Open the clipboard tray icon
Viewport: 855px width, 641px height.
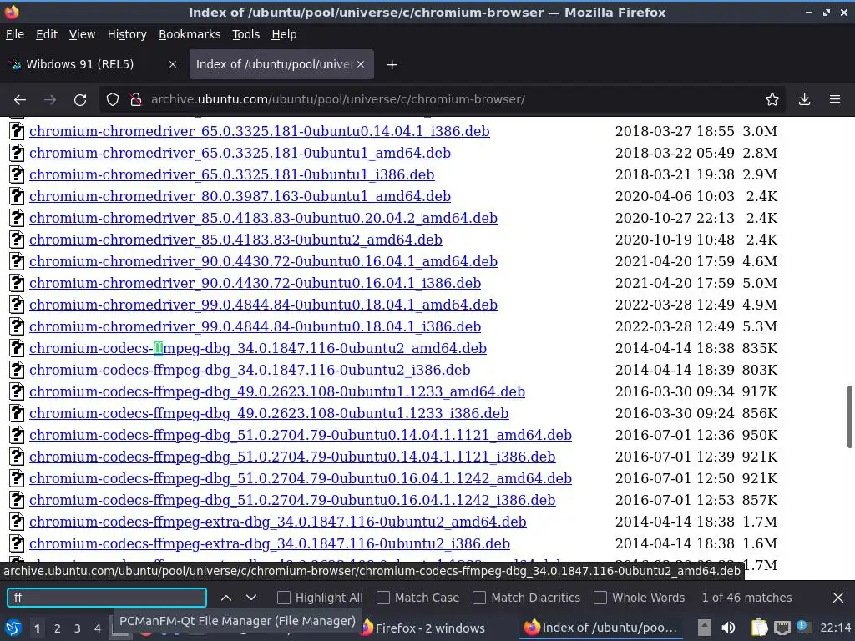[759, 628]
